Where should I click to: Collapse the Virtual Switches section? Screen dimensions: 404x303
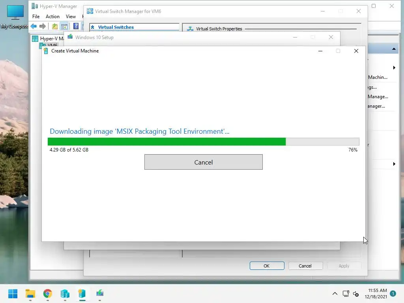tap(92, 27)
